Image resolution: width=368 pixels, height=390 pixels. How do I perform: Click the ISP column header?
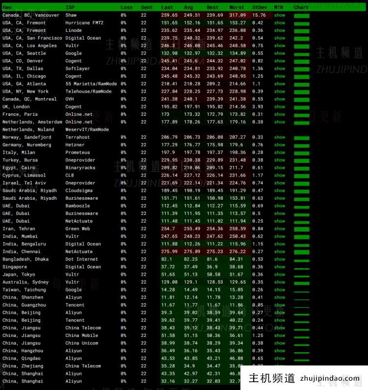coord(70,7)
